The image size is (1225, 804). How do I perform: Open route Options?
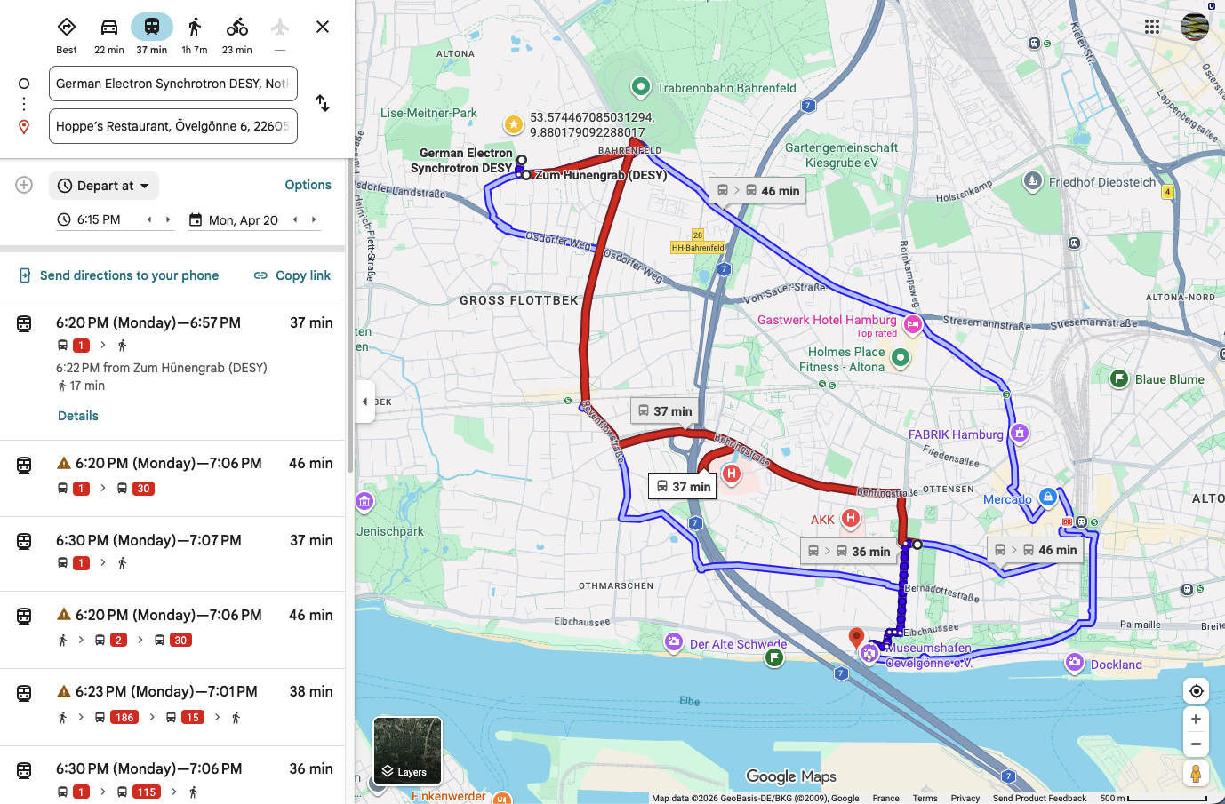[308, 185]
